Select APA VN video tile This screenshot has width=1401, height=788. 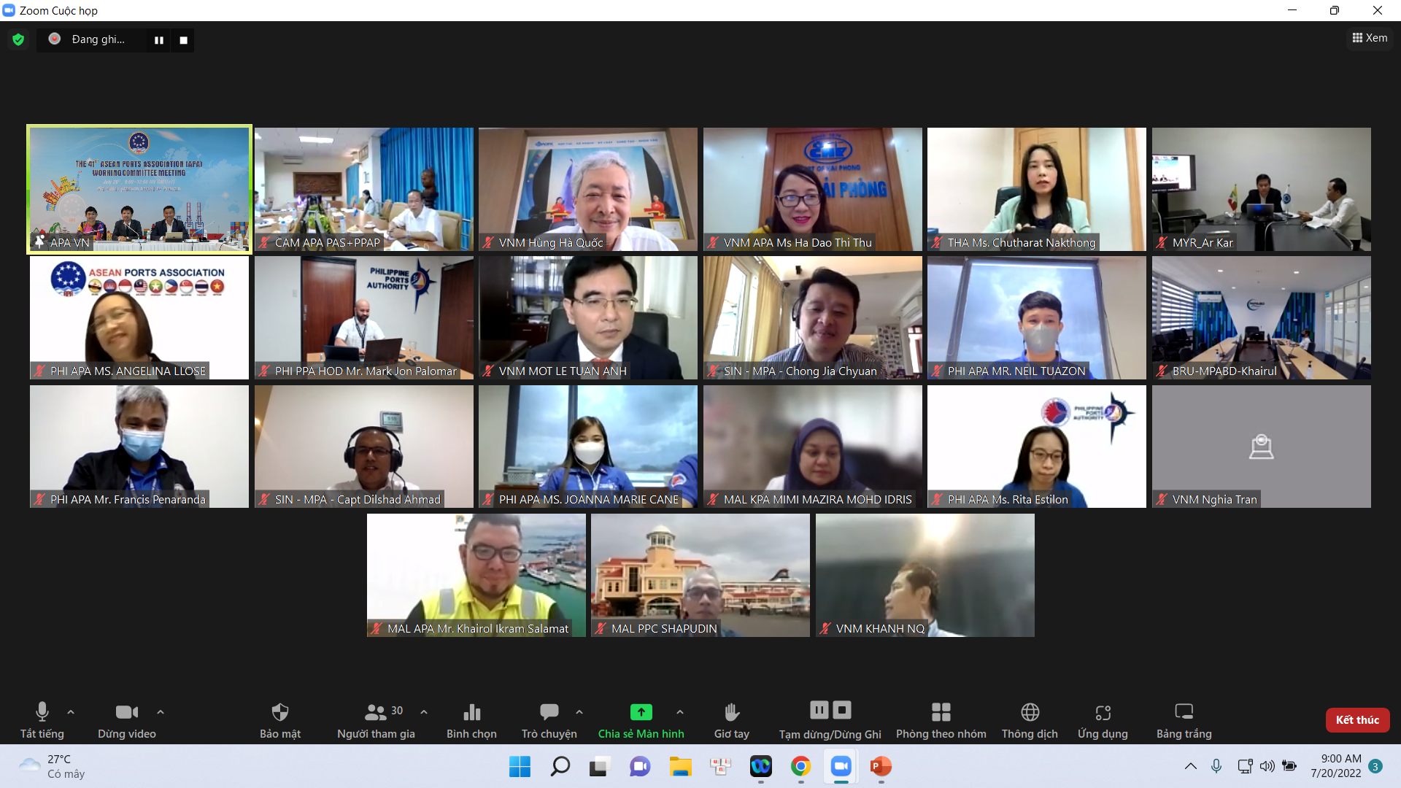click(139, 189)
